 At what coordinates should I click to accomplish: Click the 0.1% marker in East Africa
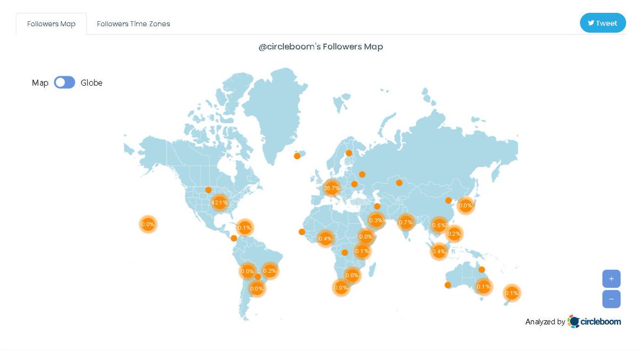(x=363, y=252)
